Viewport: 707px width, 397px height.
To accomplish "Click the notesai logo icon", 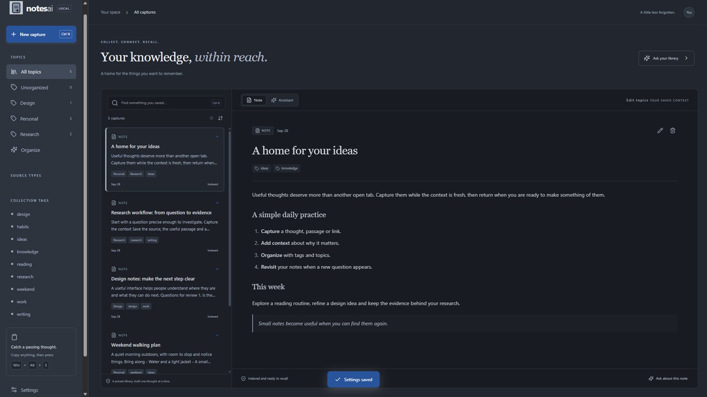I will (16, 8).
